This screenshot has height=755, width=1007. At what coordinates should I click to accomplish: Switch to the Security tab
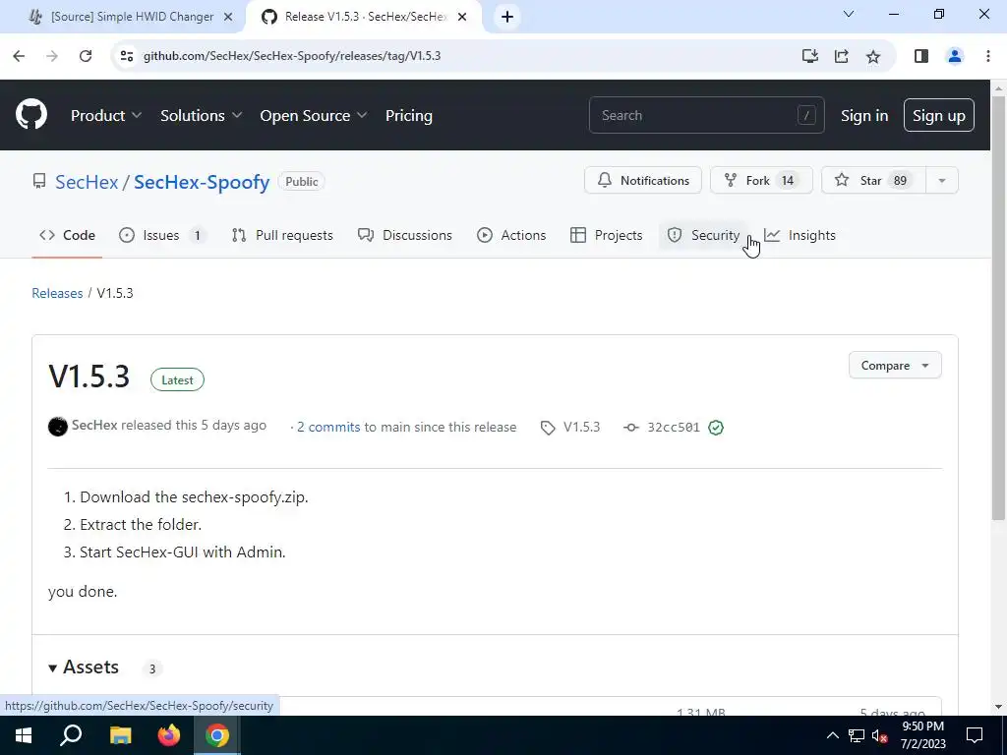pos(703,235)
